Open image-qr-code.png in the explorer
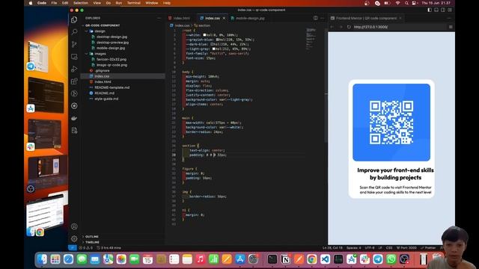Screen dimensions: 479x269 (x=112, y=65)
